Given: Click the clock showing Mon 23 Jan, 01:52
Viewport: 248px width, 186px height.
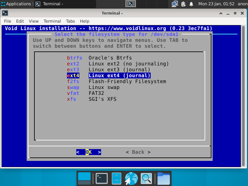Looking at the screenshot, I should [216, 4].
